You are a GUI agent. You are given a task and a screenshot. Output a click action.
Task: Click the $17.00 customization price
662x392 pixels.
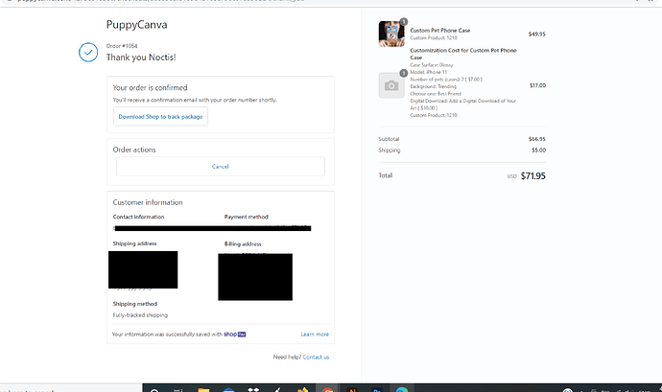coord(538,85)
